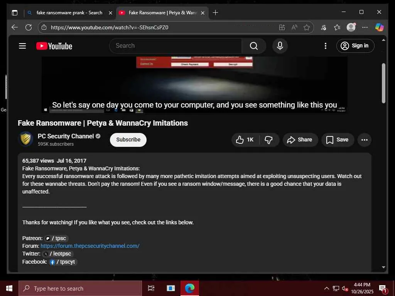Click the YouTube search magnifier button

(254, 46)
